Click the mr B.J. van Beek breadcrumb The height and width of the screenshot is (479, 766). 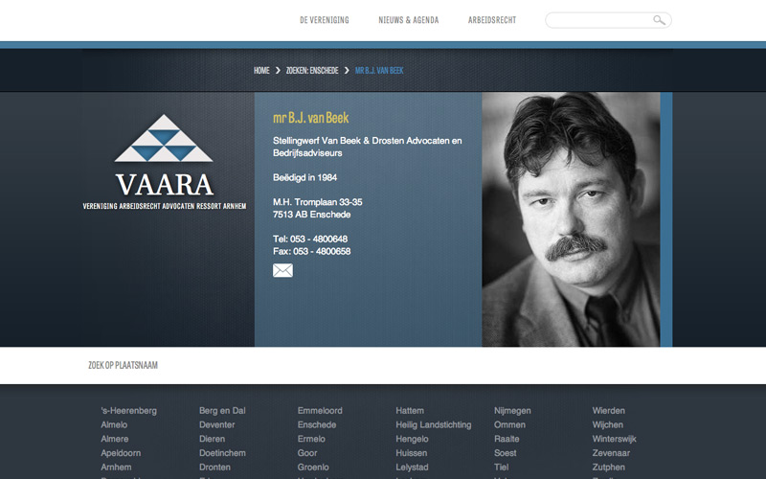379,71
